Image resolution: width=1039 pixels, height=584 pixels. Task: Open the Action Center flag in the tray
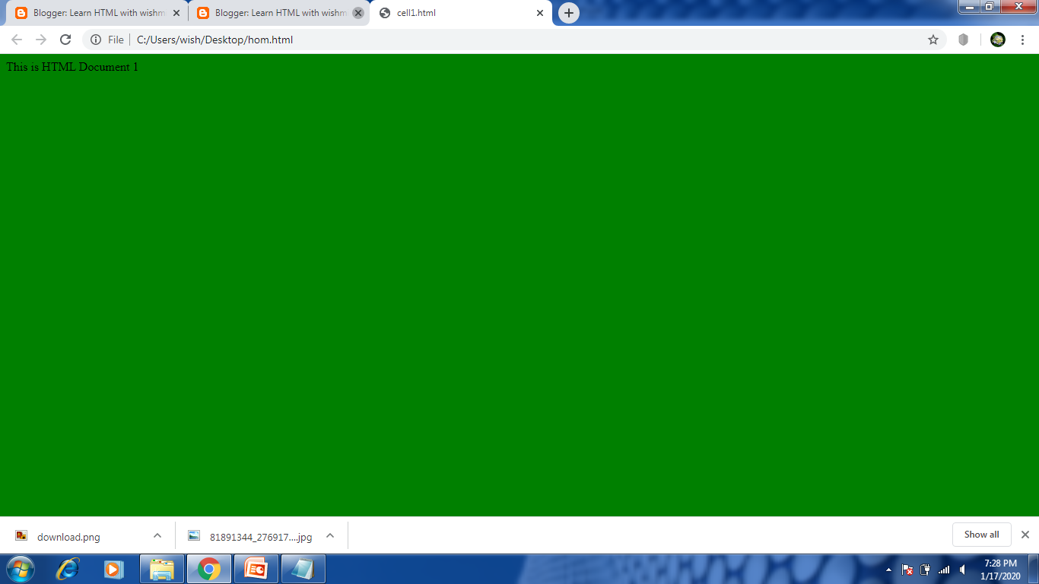click(x=907, y=570)
